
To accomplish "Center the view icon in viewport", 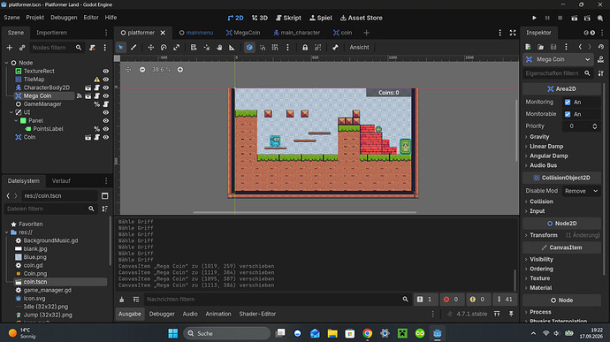I will pos(128,70).
